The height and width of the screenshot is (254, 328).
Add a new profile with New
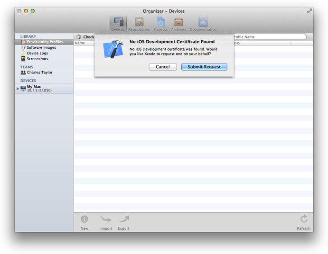click(84, 223)
